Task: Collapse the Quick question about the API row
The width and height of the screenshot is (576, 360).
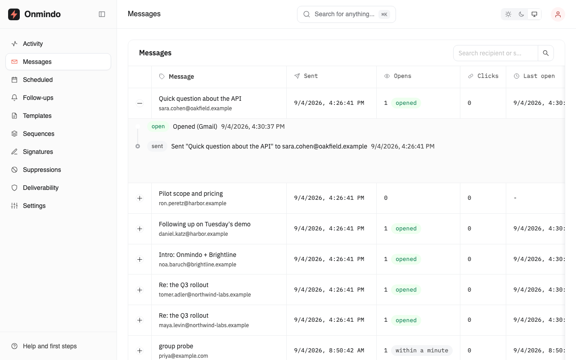Action: tap(139, 103)
